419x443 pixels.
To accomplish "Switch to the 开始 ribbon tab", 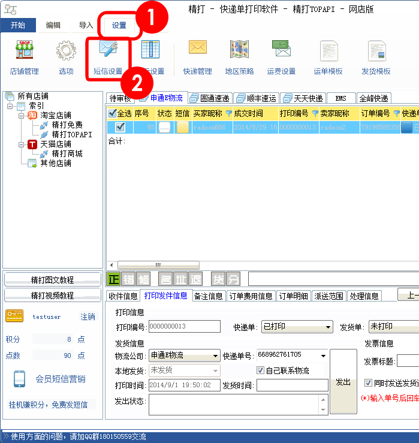I will pos(18,25).
